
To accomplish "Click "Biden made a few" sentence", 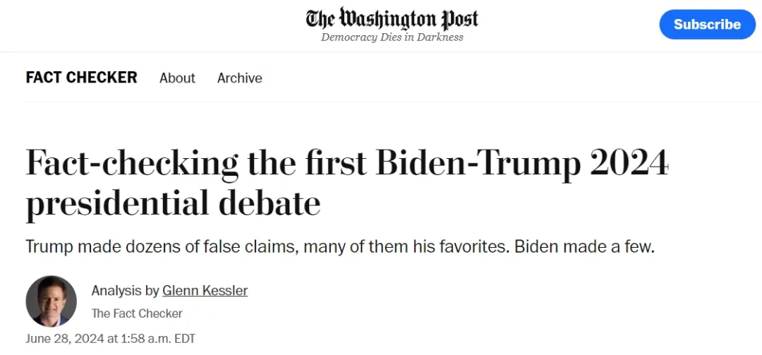I will (x=585, y=246).
